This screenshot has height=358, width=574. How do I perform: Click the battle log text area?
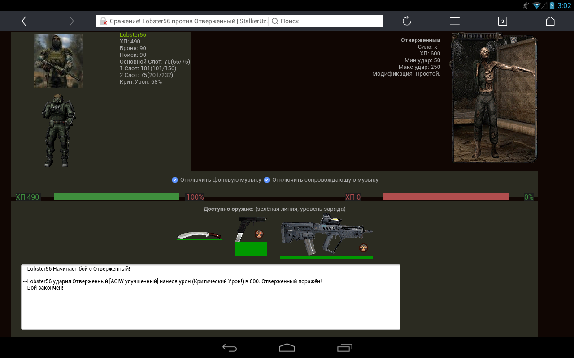click(x=211, y=297)
